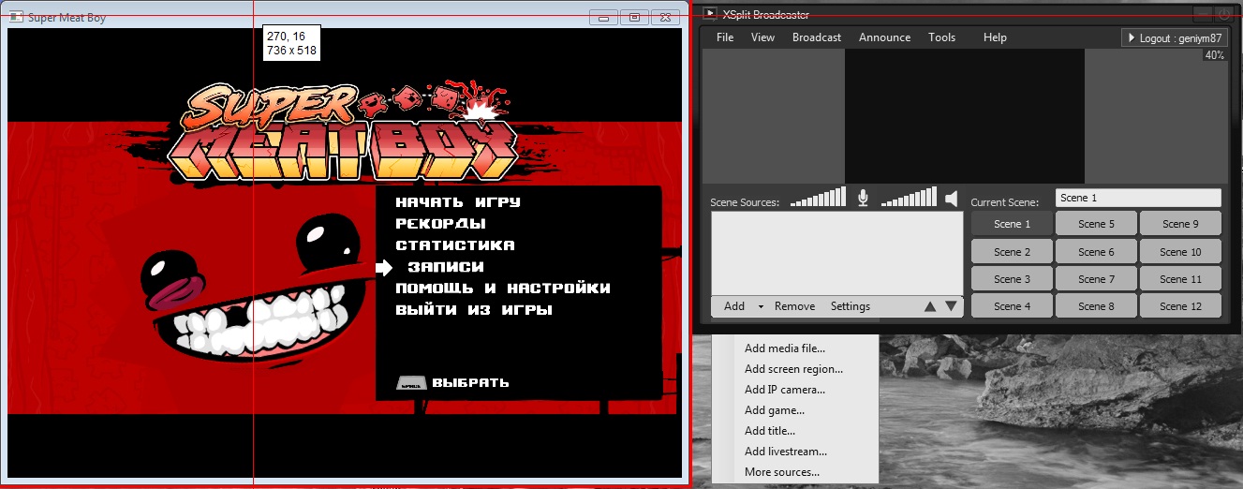Image resolution: width=1243 pixels, height=489 pixels.
Task: Open the Broadcast menu
Action: 817,37
